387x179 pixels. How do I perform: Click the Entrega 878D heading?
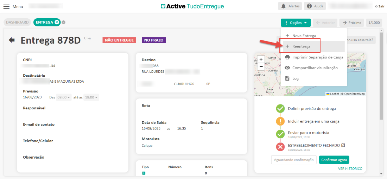point(51,40)
